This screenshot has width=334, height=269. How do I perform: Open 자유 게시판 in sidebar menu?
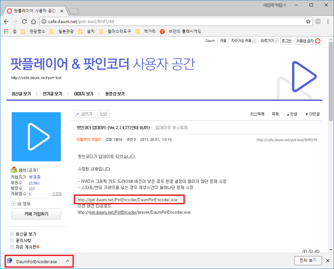click(x=26, y=247)
